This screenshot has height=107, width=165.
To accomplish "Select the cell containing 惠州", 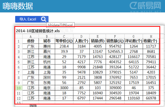I will pos(47,46).
